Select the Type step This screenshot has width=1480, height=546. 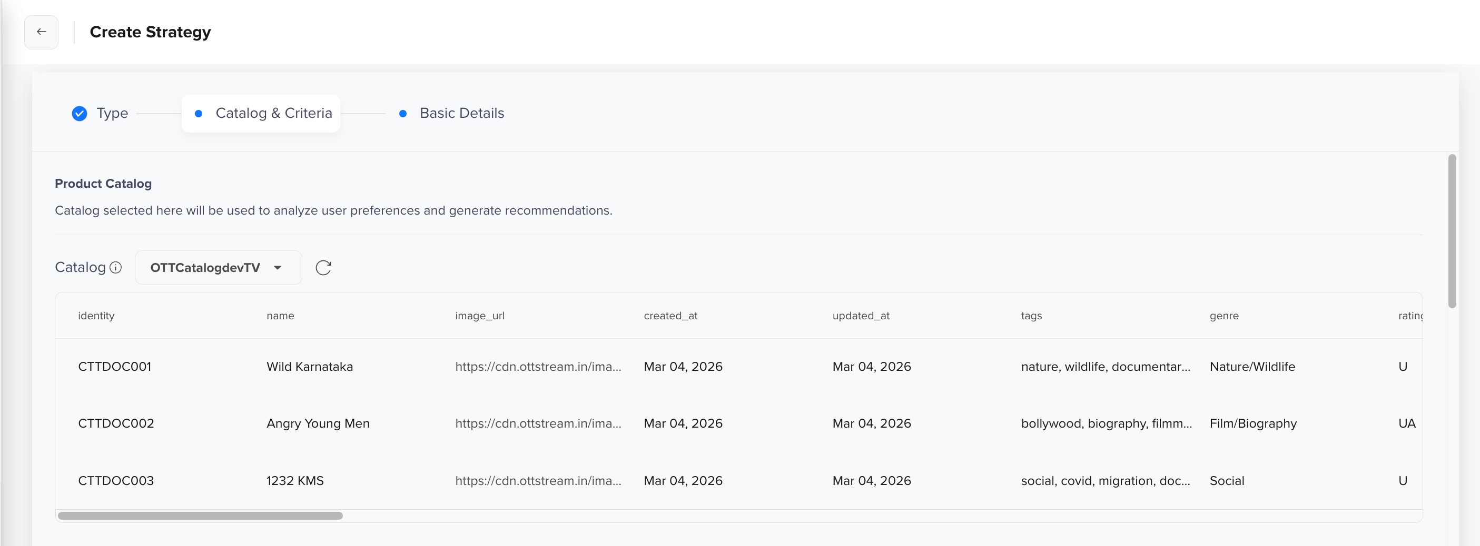(x=100, y=114)
